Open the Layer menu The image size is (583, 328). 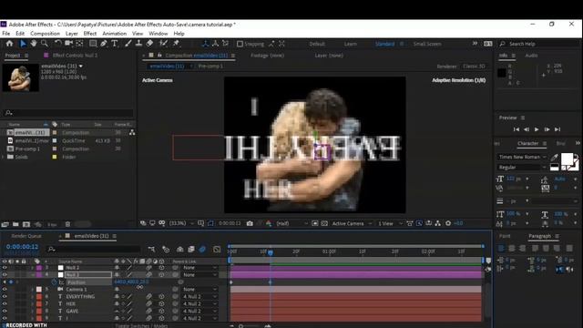[72, 34]
